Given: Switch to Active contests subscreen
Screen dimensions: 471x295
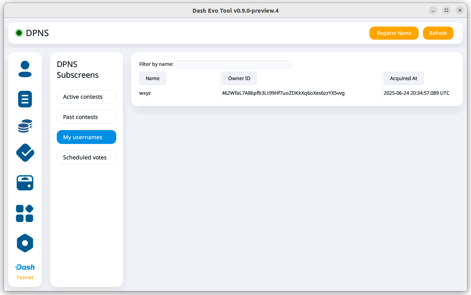Looking at the screenshot, I should (87, 97).
